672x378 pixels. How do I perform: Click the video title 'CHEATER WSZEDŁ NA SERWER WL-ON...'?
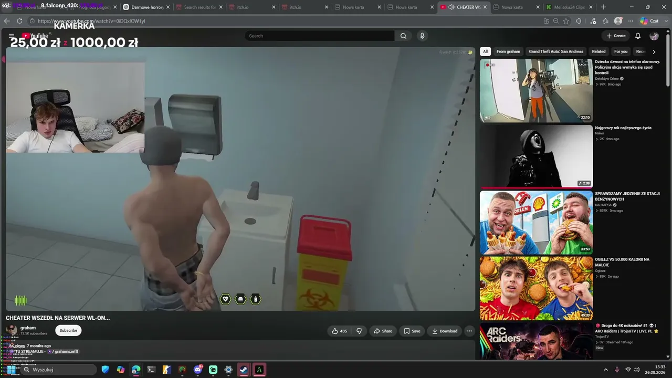pos(58,318)
